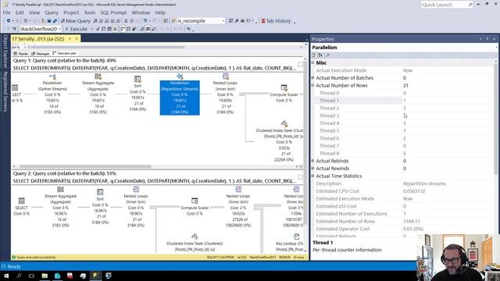The image size is (500, 281).
Task: Click Query 1 plan horizontal scrollbar
Action: [85, 166]
